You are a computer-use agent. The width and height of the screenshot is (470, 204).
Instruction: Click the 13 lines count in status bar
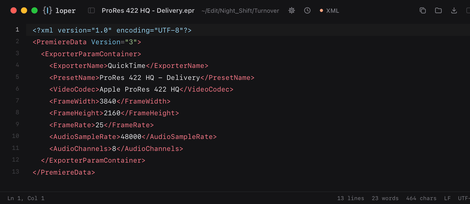(351, 198)
